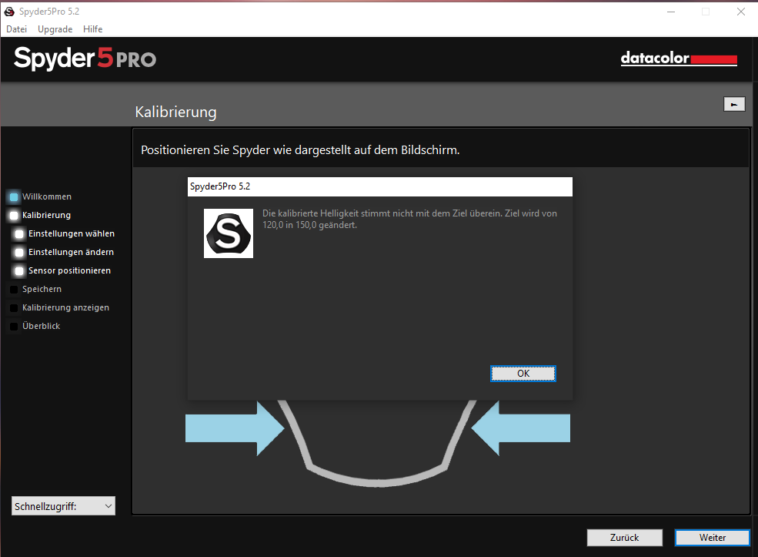Click the 'Positionieren Sie Spyder' instruction text
758x557 pixels.
coord(300,150)
